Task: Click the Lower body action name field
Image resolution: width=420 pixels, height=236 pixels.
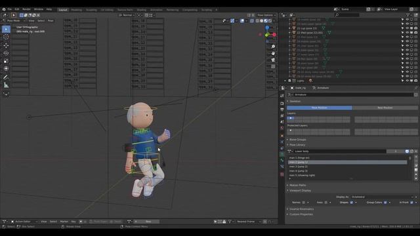Action: coord(340,151)
